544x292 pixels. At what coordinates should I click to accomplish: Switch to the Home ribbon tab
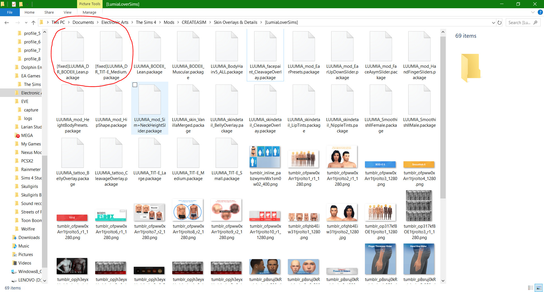(x=29, y=12)
